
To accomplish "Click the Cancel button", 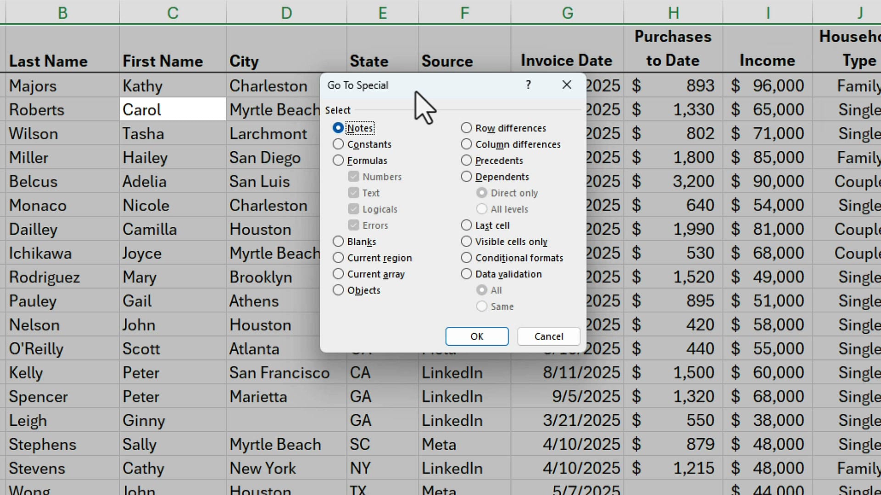I will [x=548, y=336].
